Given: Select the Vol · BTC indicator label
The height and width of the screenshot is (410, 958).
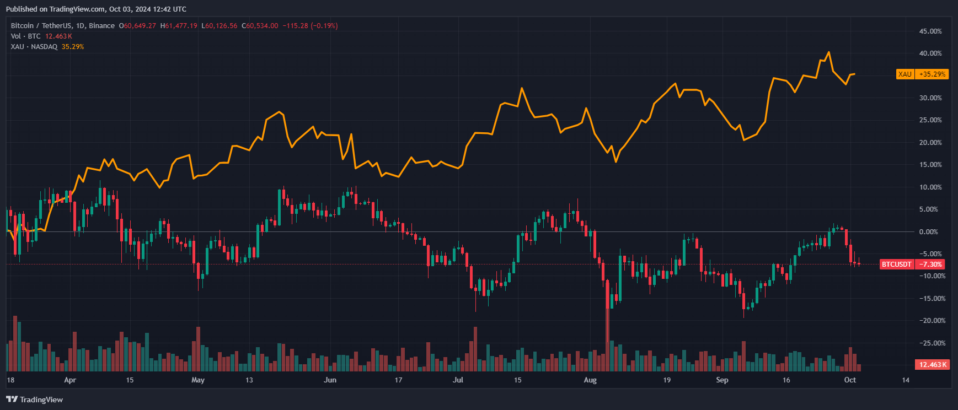Looking at the screenshot, I should [25, 36].
